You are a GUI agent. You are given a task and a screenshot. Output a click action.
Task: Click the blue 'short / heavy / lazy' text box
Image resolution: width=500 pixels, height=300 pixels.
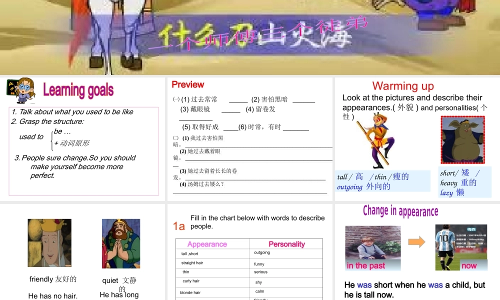coord(464,182)
